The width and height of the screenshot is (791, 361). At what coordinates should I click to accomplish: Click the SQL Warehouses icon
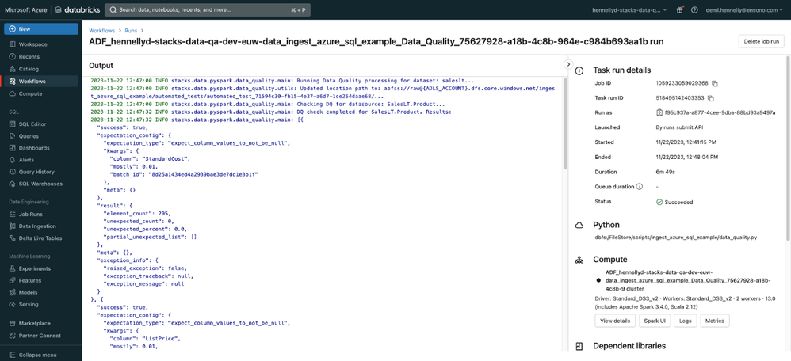coord(12,184)
